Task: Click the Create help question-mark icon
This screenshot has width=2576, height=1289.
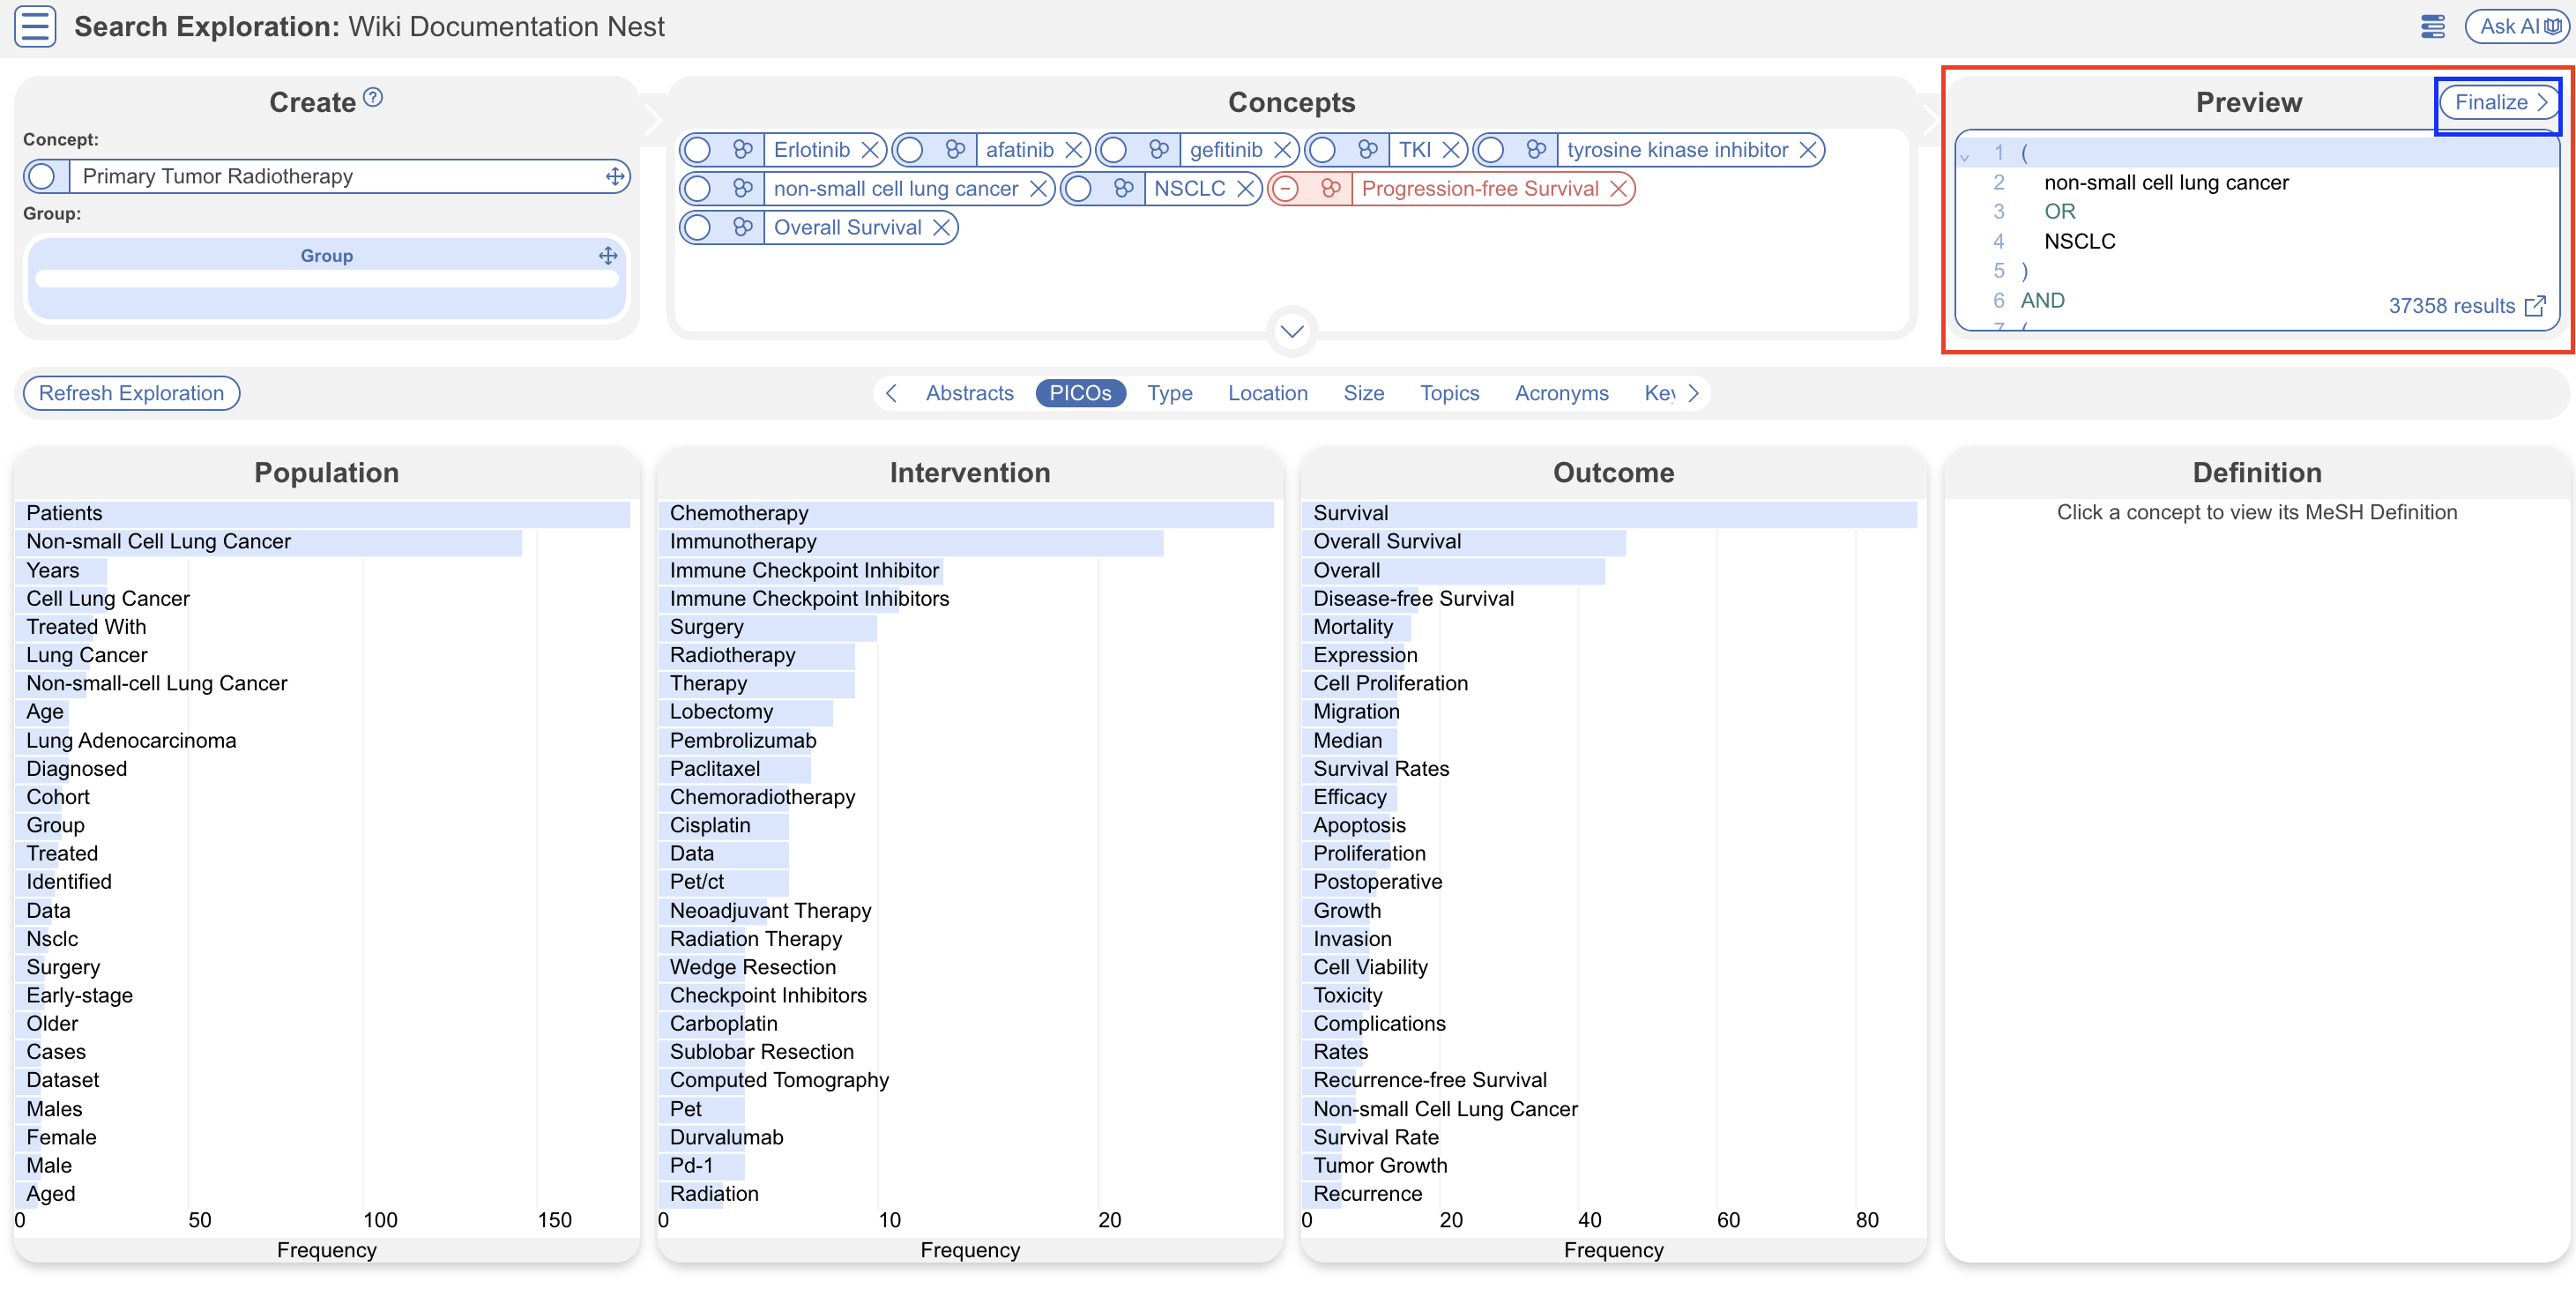Action: (x=373, y=98)
